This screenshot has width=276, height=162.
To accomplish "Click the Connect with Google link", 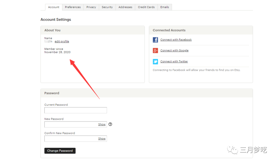I will click(x=174, y=51).
